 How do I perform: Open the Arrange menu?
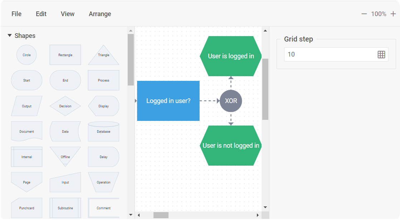(x=100, y=14)
